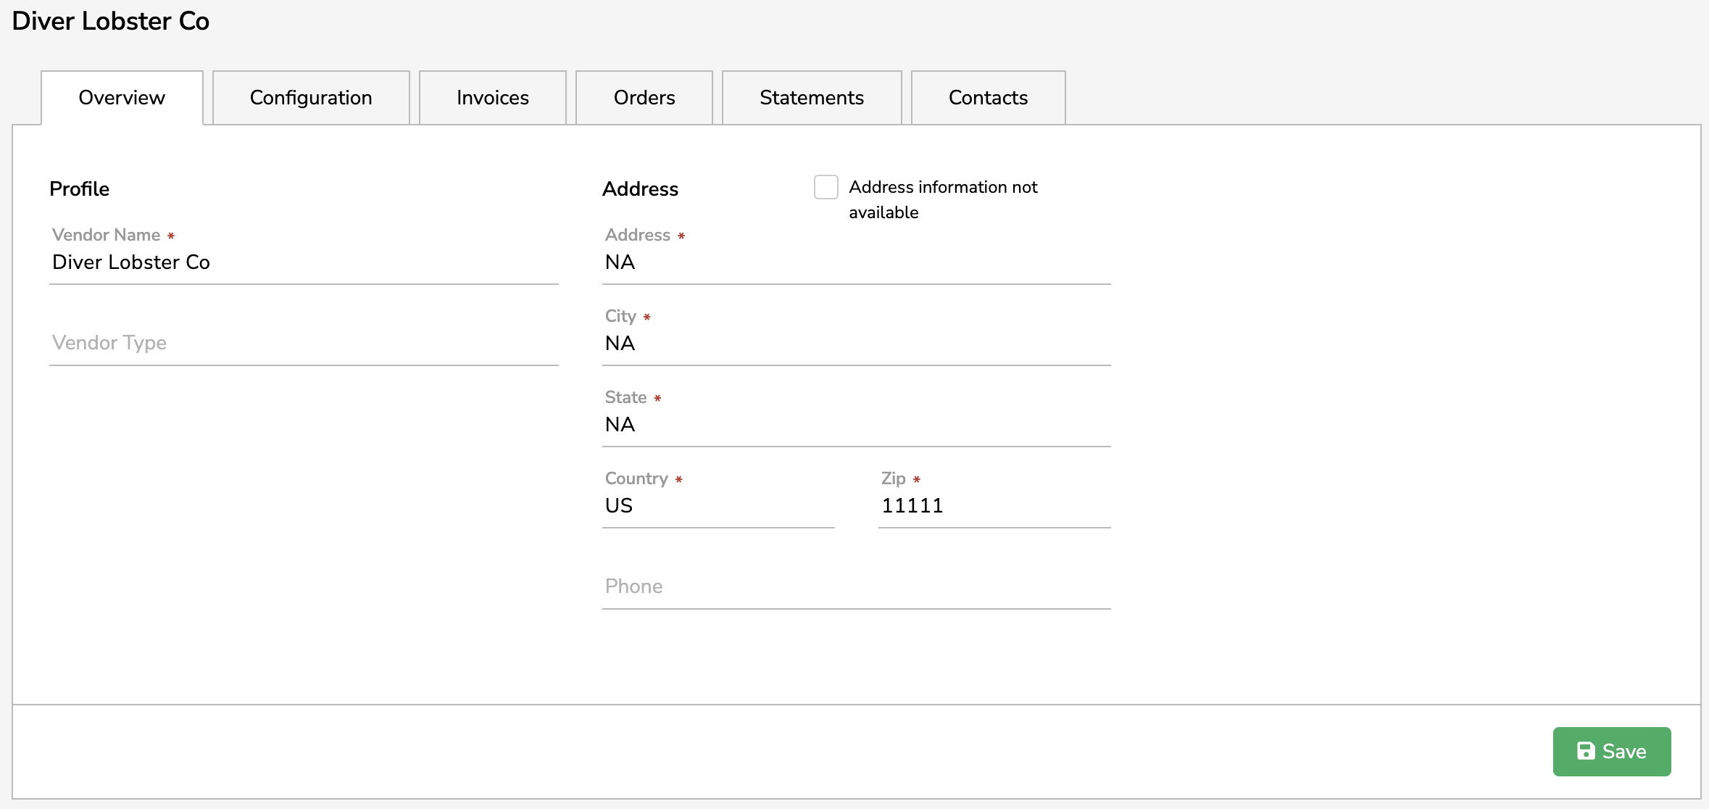Click the City input field
This screenshot has height=809, width=1709.
[855, 344]
